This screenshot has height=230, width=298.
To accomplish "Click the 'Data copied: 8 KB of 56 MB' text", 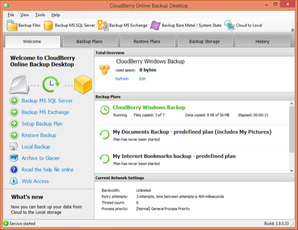I will click(207, 115).
